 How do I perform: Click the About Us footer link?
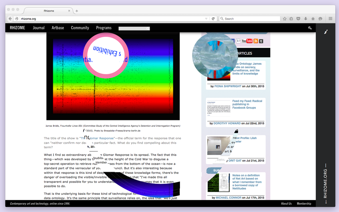pyautogui.click(x=286, y=204)
